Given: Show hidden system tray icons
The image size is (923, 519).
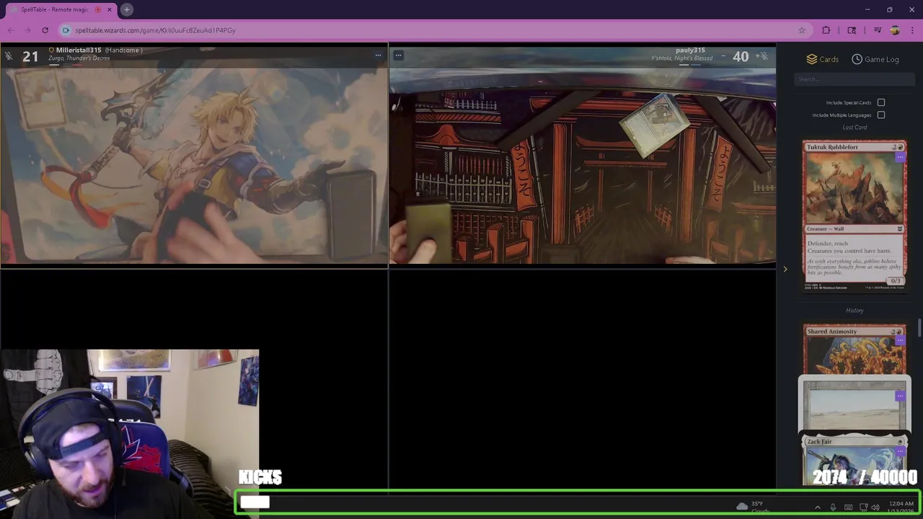Looking at the screenshot, I should point(817,507).
